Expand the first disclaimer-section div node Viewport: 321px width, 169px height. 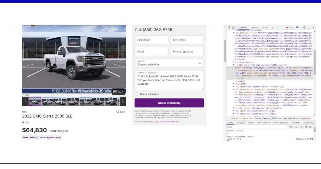[x=233, y=111]
